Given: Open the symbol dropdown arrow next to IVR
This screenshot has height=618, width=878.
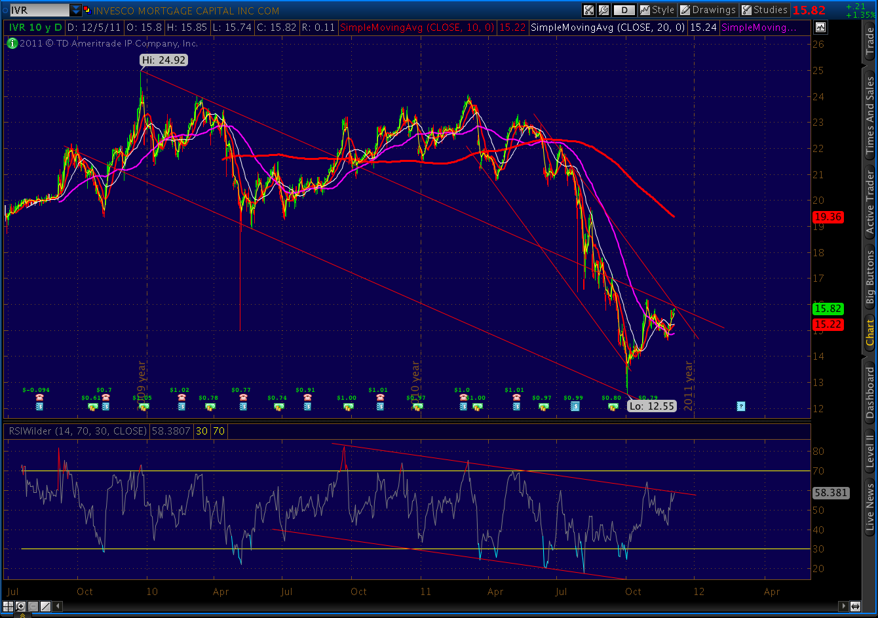Looking at the screenshot, I should pos(76,10).
